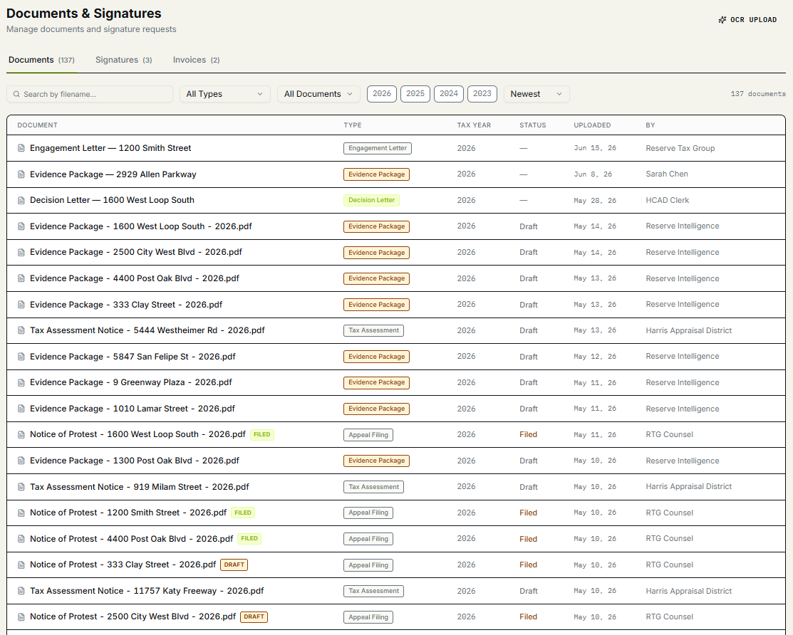
Task: Switch to the Signatures tab
Action: click(123, 60)
